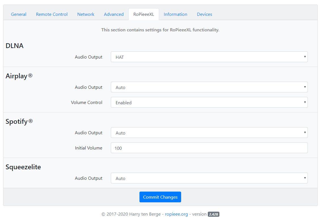Switch to the Devices tab
This screenshot has width=324, height=219.
coord(204,14)
